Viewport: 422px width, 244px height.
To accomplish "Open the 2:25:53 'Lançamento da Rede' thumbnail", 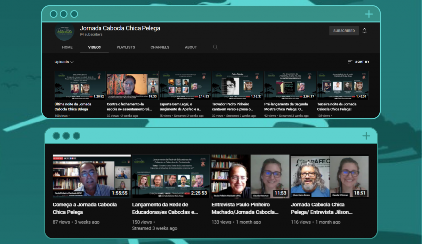I will 170,176.
